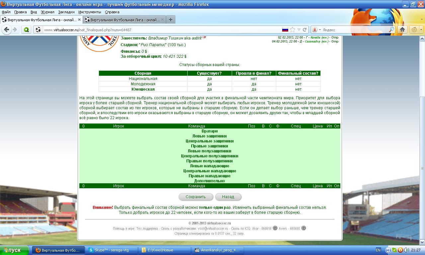Screen dimensions: 425x255
Task: Open a new tab with the plus icon
Action: click(170, 20)
